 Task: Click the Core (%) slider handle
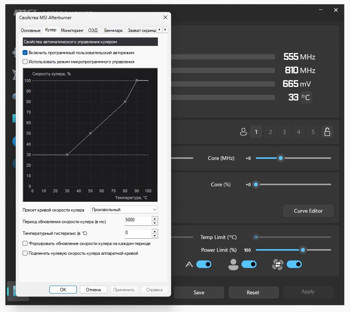pos(256,184)
